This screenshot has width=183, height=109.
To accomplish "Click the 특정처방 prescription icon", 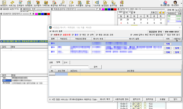I will click(54, 3).
